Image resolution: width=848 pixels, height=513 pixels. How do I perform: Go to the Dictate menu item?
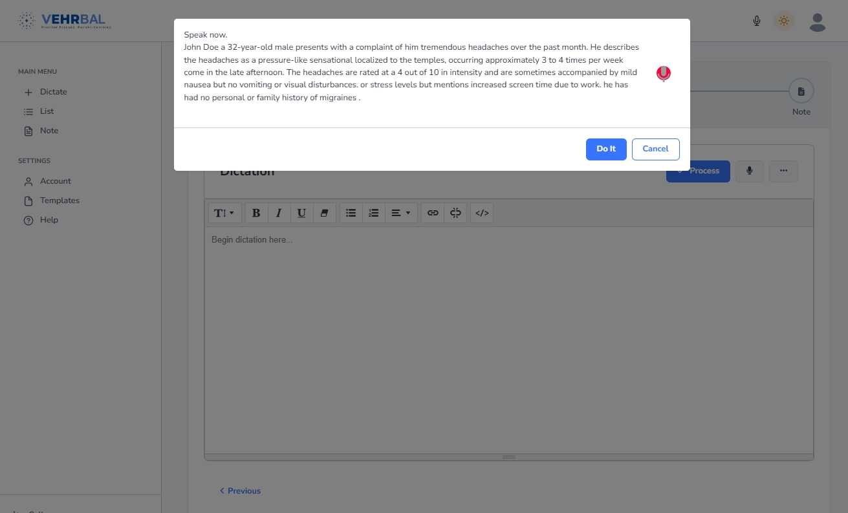coord(53,91)
